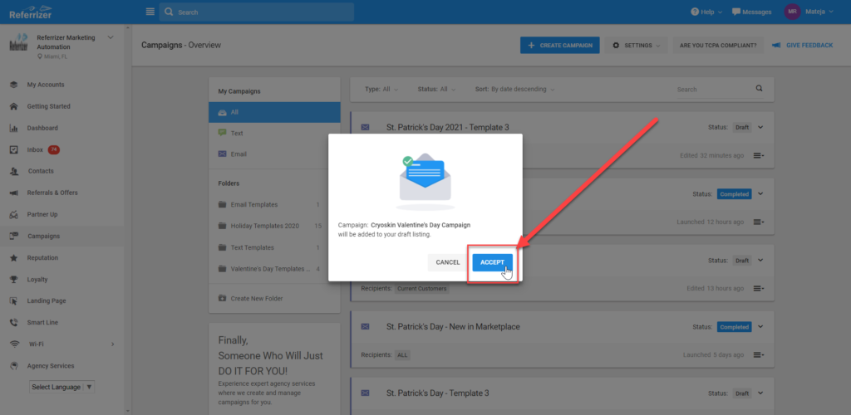Click the Accept button in dialog
851x415 pixels.
[x=492, y=262]
